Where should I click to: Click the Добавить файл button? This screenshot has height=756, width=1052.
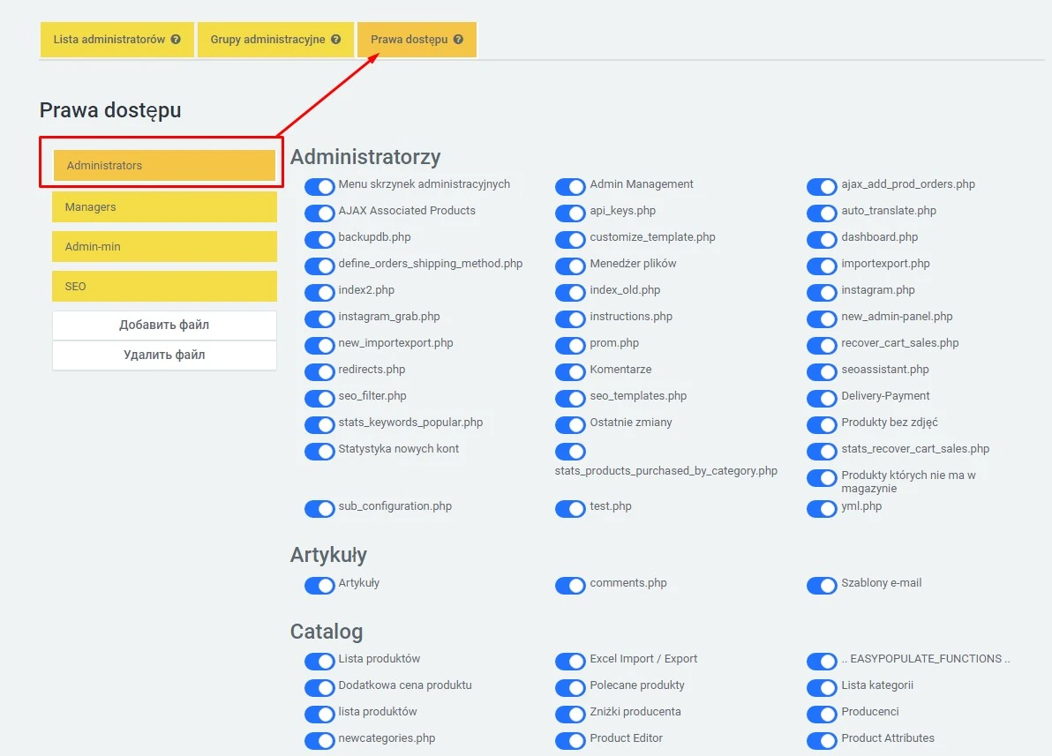(164, 325)
